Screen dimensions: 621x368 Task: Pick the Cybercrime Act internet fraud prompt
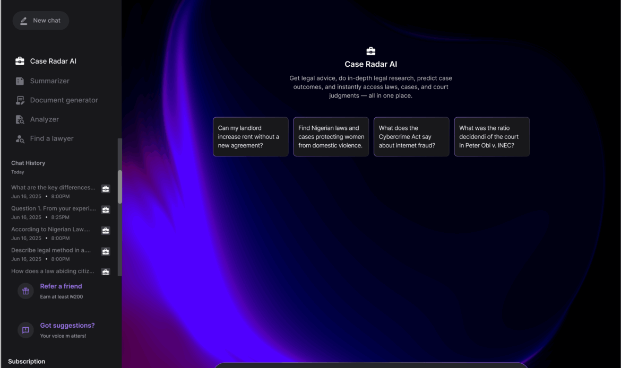coord(411,137)
